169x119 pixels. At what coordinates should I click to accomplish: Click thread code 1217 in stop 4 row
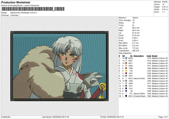pos(149,66)
